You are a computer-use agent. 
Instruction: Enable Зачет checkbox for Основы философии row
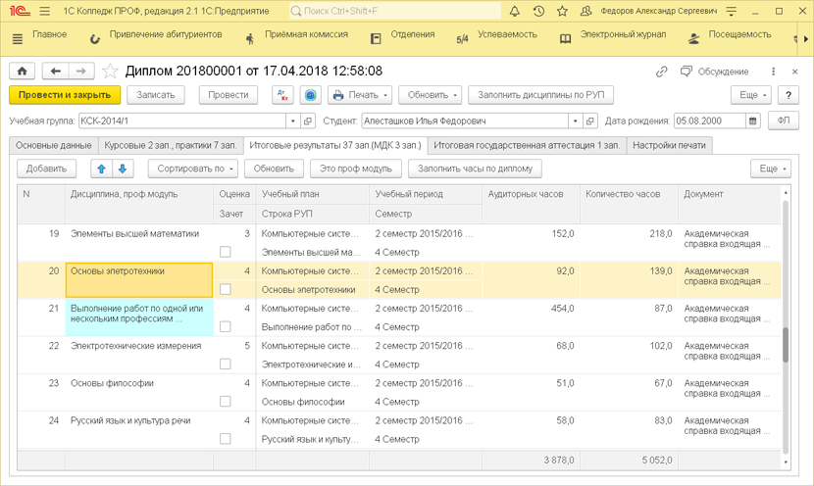226,402
